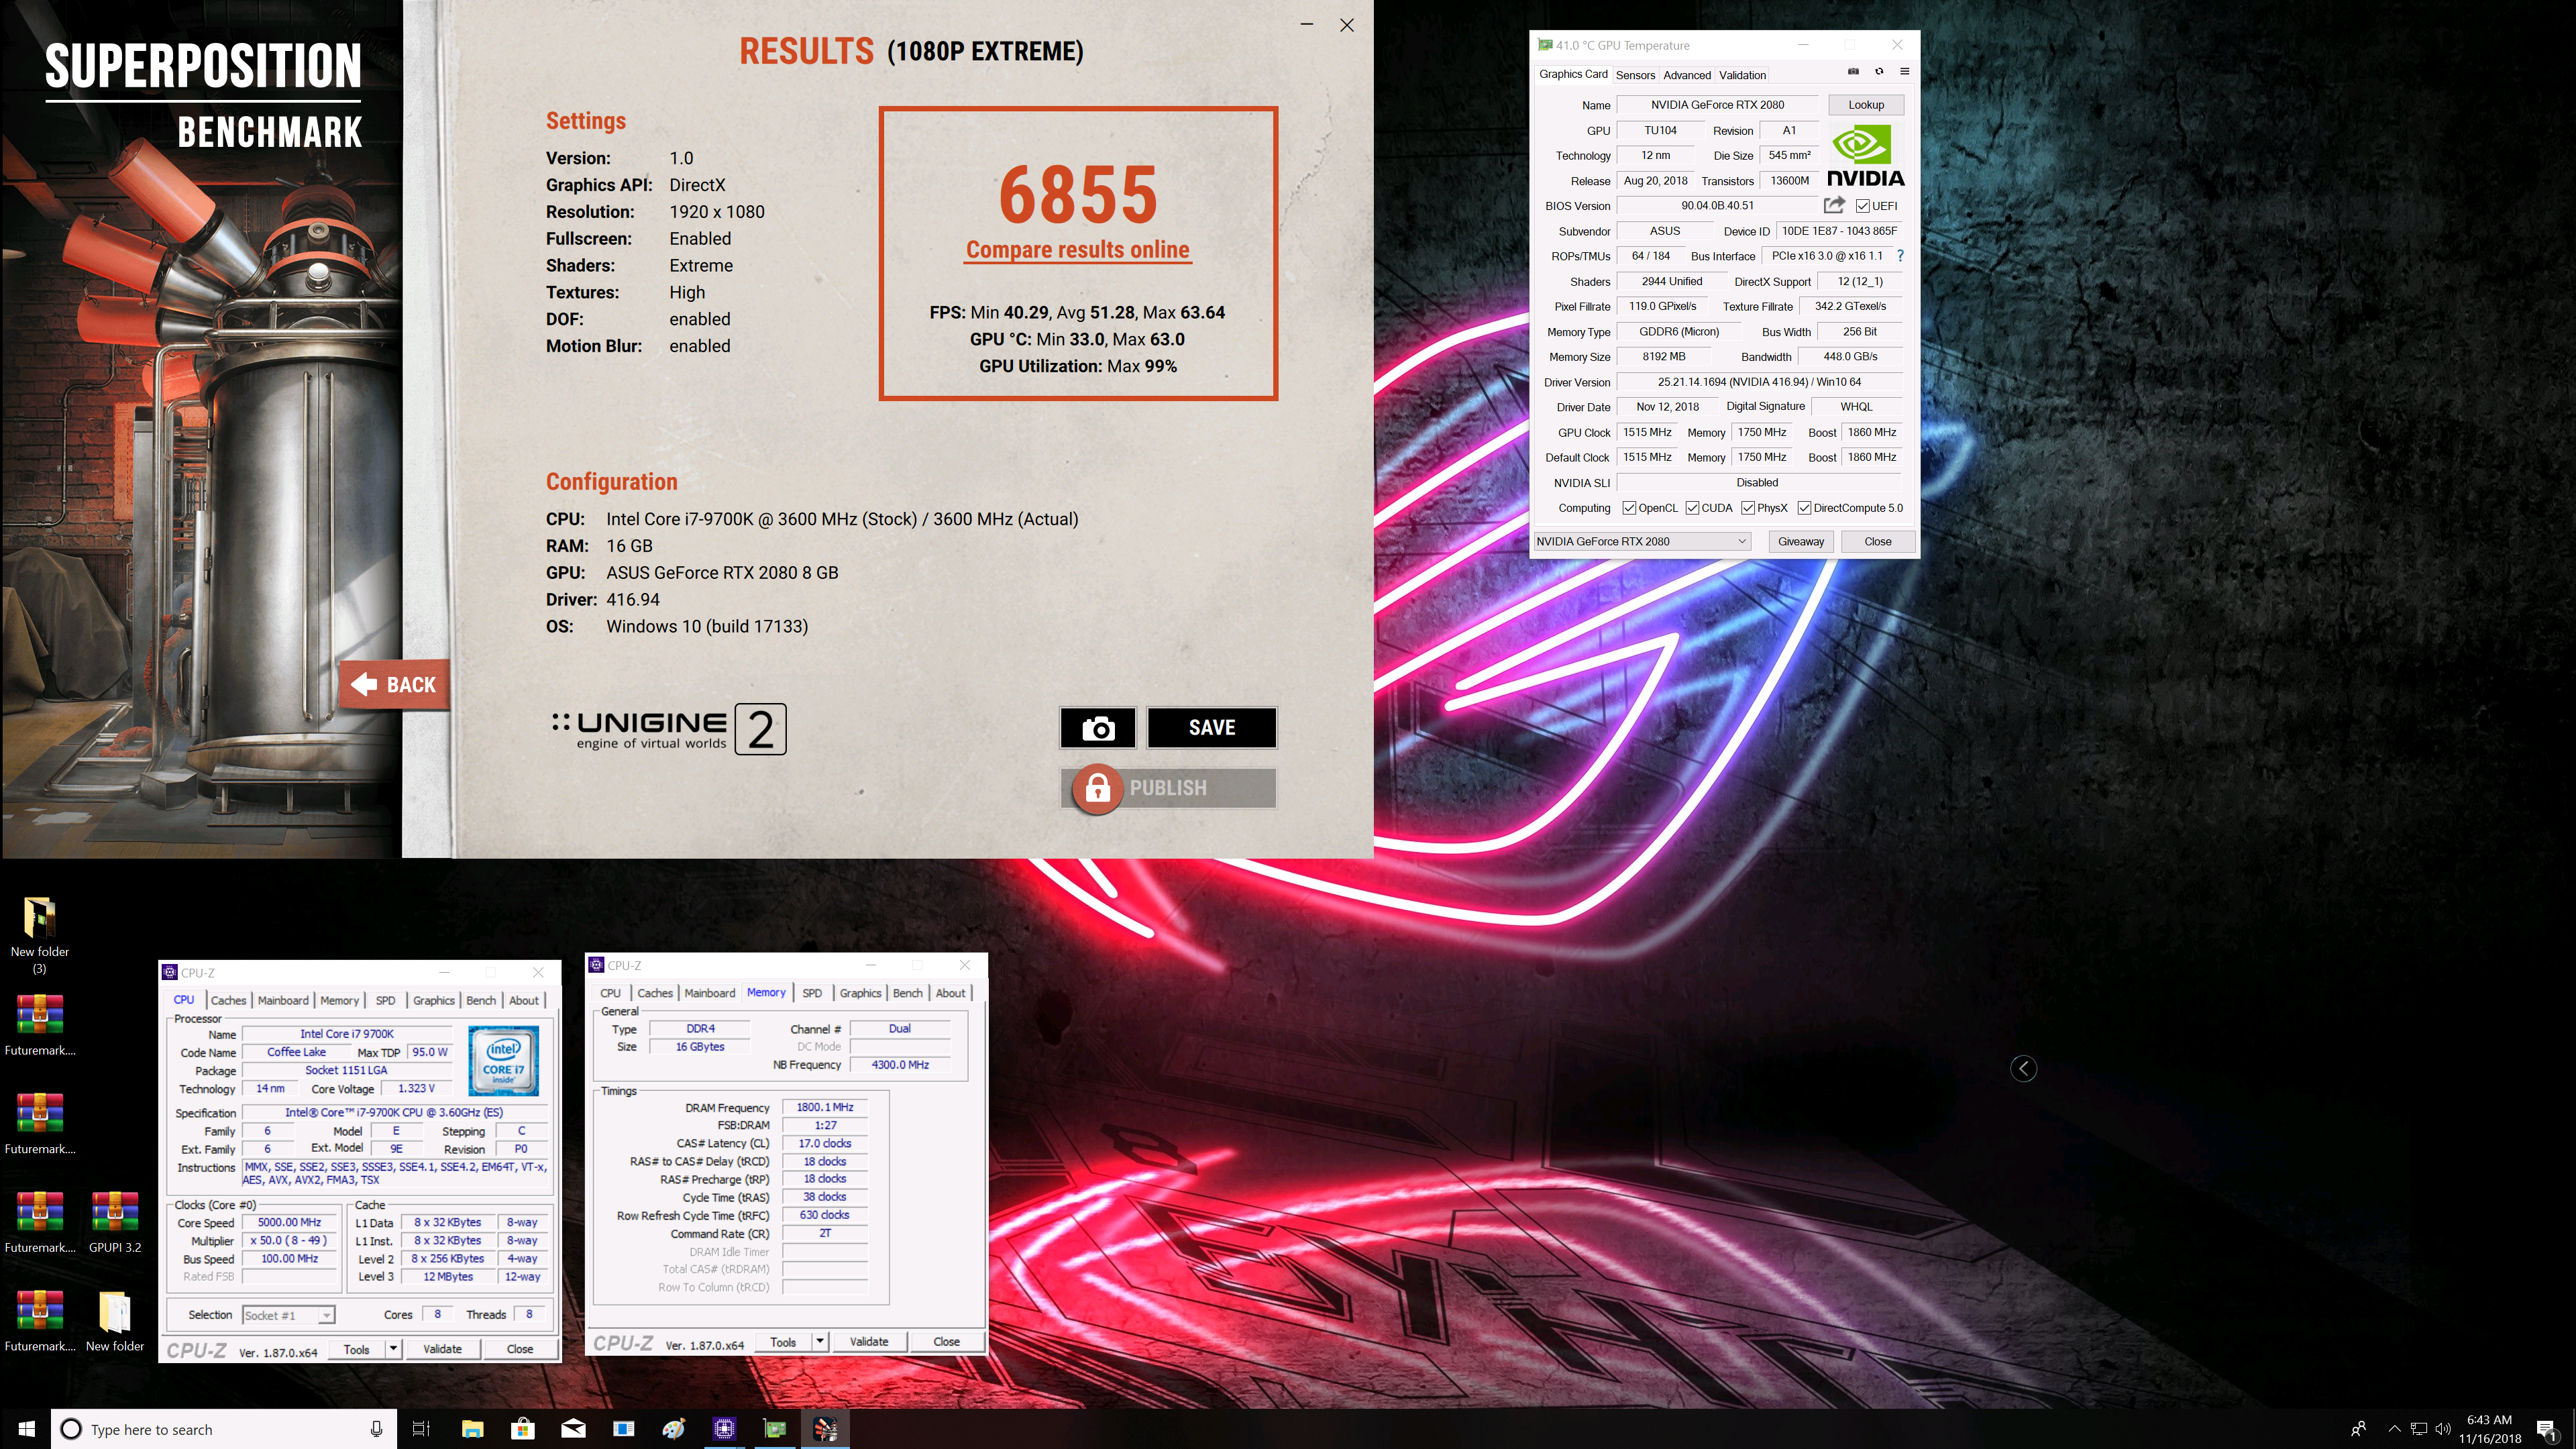
Task: Click the Cortana microphone icon
Action: click(376, 1429)
